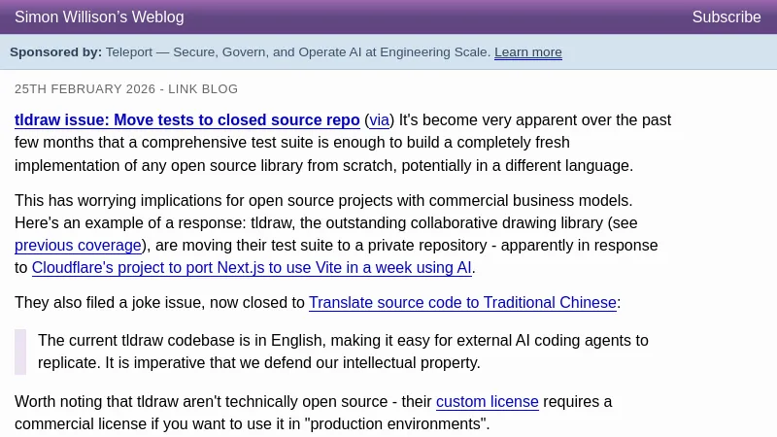Viewport: 777px width, 437px height.
Task: Open Simon Willison's Weblog home link
Action: (99, 17)
